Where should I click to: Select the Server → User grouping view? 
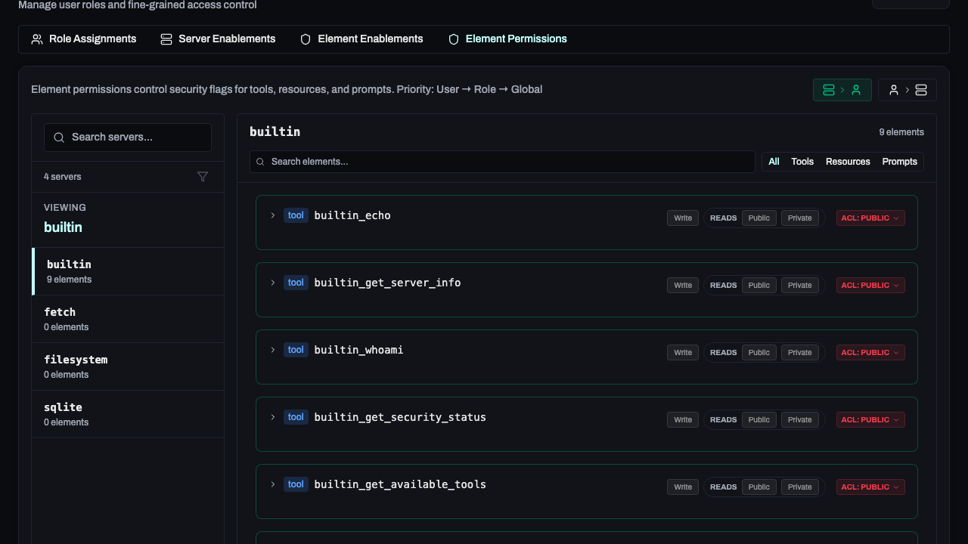click(842, 89)
